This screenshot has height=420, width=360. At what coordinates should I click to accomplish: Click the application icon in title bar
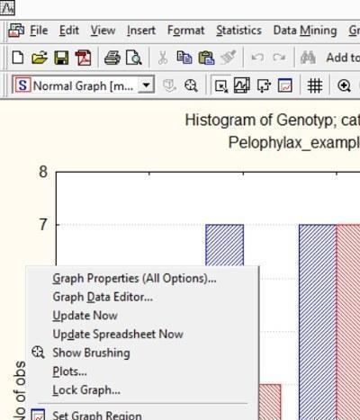pos(7,8)
